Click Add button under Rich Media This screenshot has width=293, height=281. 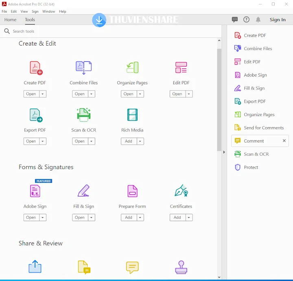(x=129, y=141)
